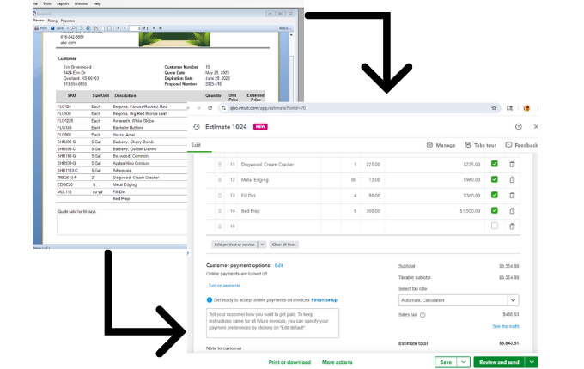
Task: Switch to the Properties tab in Proposal window
Action: (68, 21)
